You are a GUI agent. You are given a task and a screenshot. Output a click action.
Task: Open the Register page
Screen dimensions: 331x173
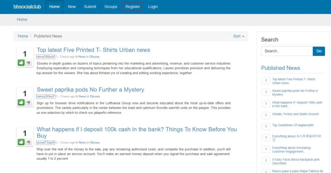(133, 7)
